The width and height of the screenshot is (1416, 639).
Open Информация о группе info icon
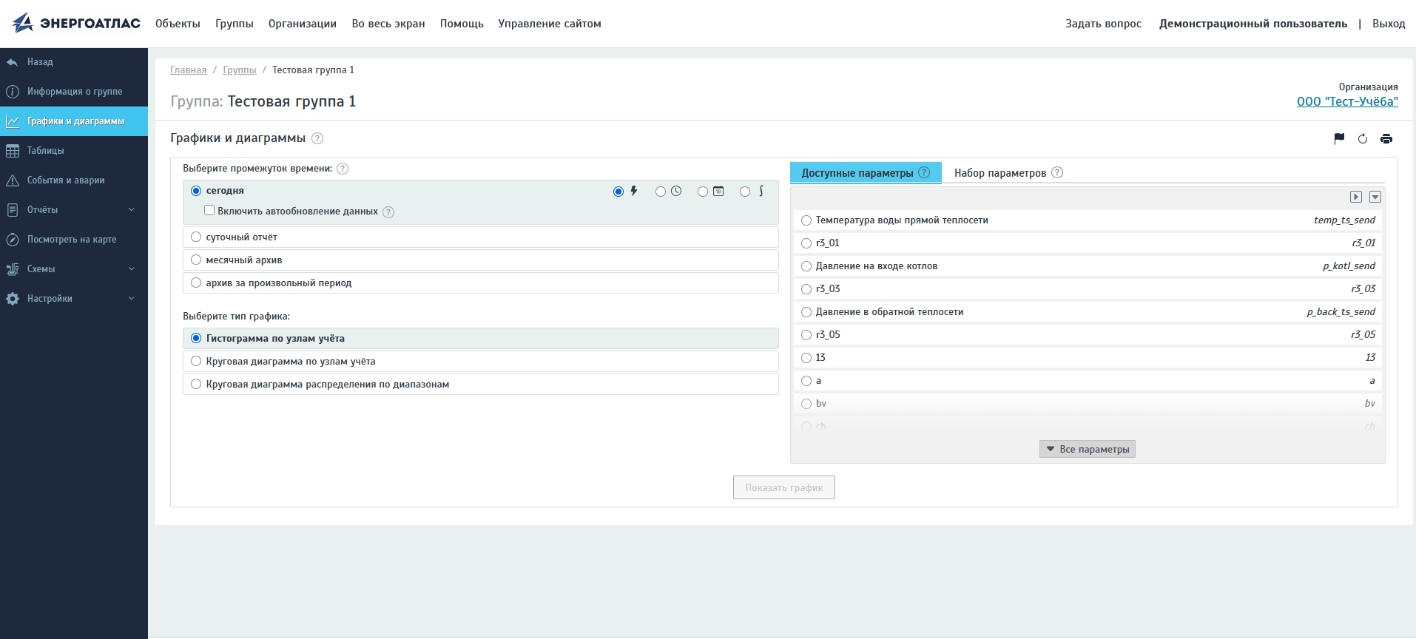tap(13, 92)
